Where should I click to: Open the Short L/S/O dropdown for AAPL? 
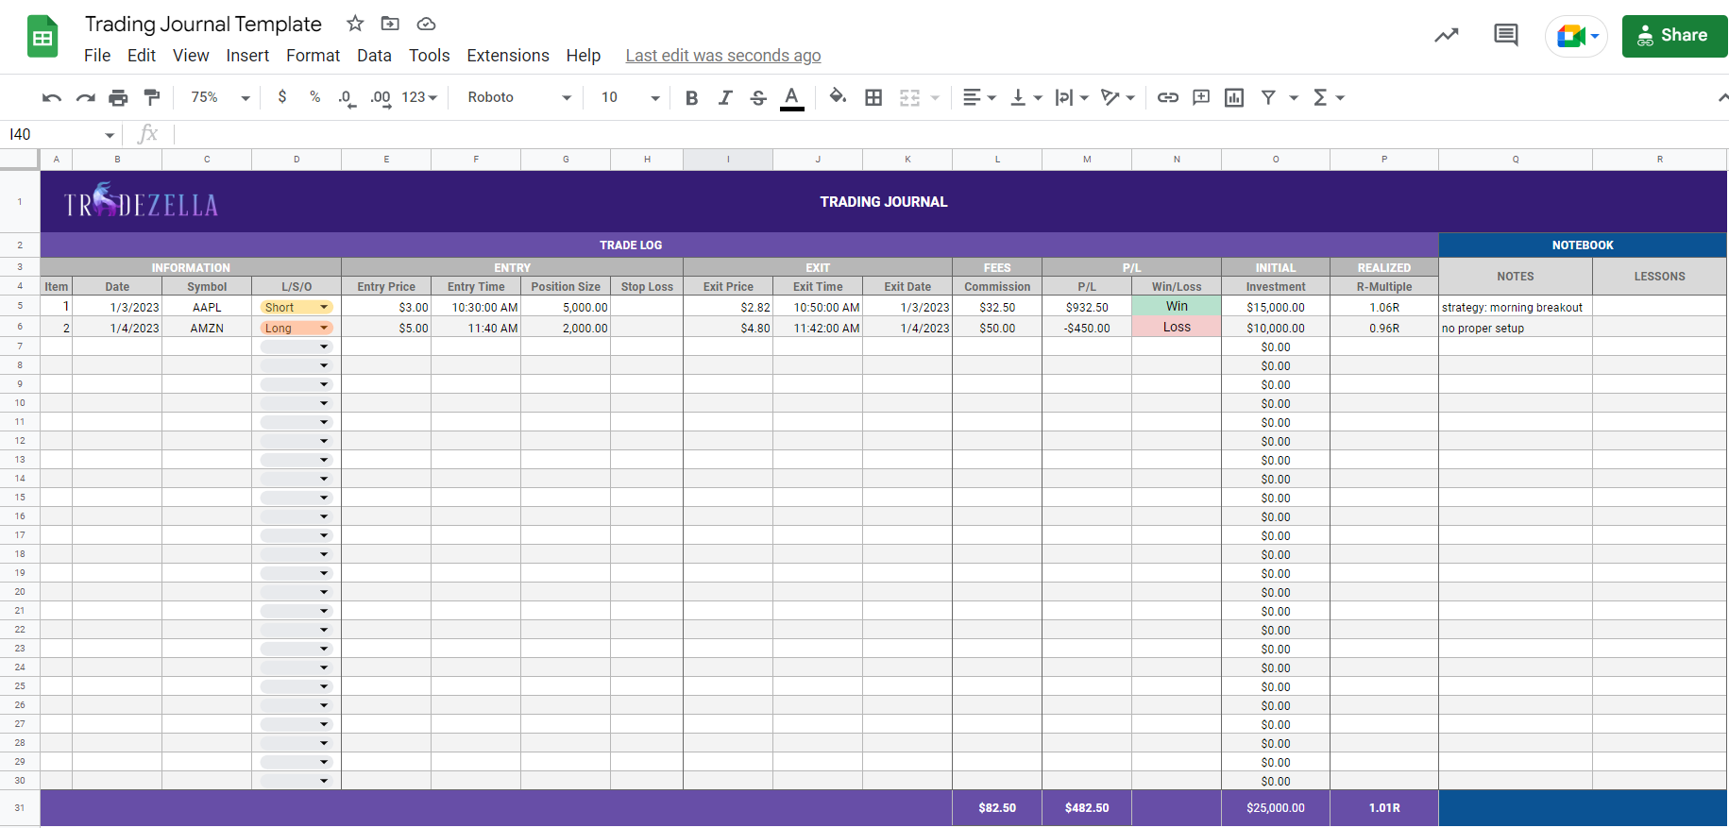[x=324, y=307]
